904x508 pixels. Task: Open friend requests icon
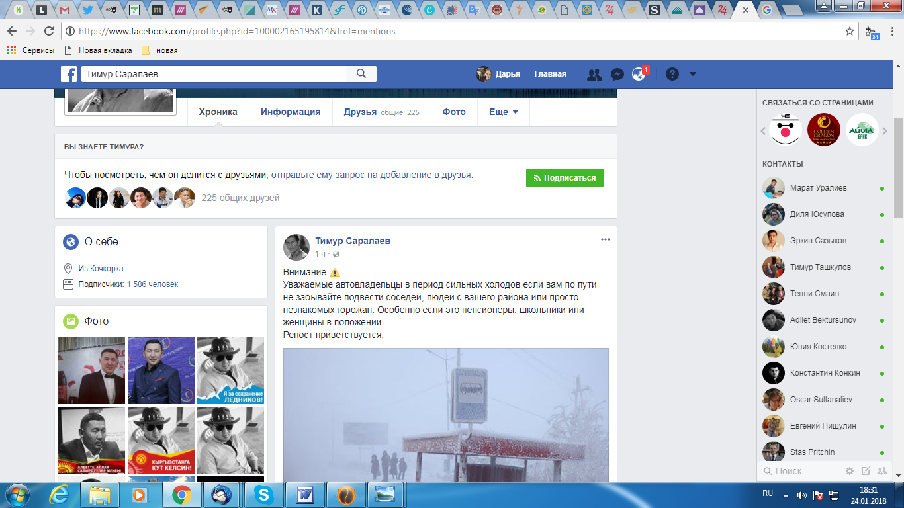coord(594,74)
